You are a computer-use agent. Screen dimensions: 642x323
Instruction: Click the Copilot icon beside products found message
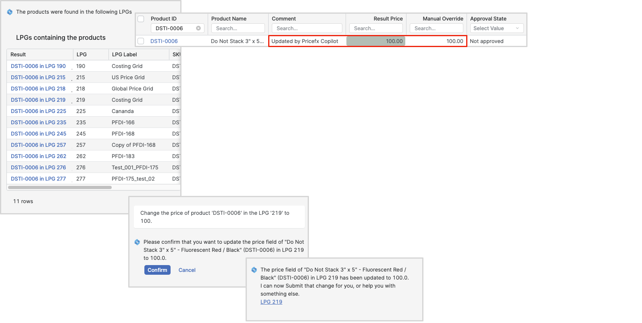pos(10,12)
